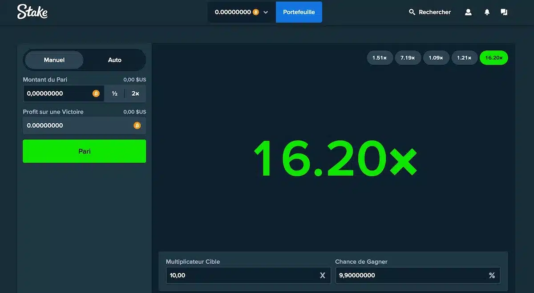Expand the balance currency dropdown
Image resolution: width=534 pixels, height=293 pixels.
click(266, 12)
